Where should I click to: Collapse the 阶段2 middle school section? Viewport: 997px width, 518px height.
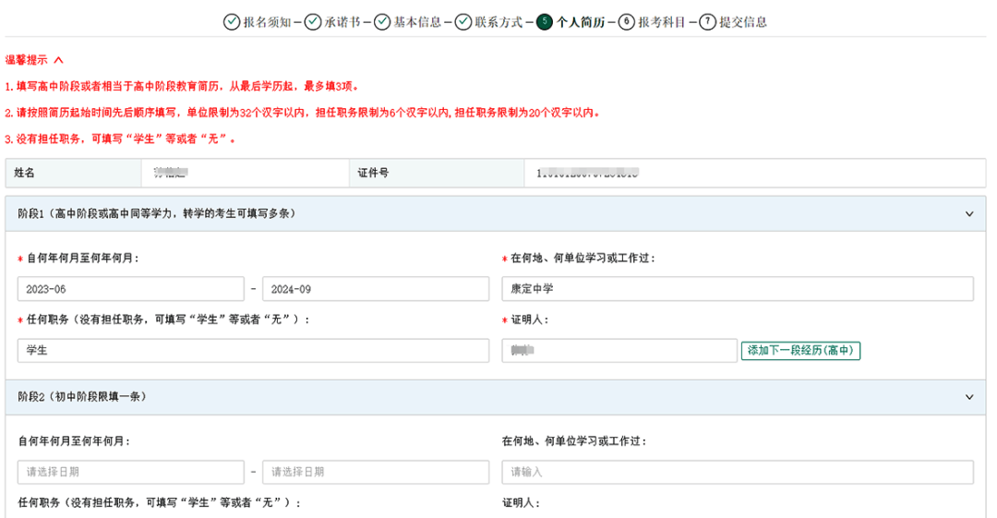coord(968,397)
